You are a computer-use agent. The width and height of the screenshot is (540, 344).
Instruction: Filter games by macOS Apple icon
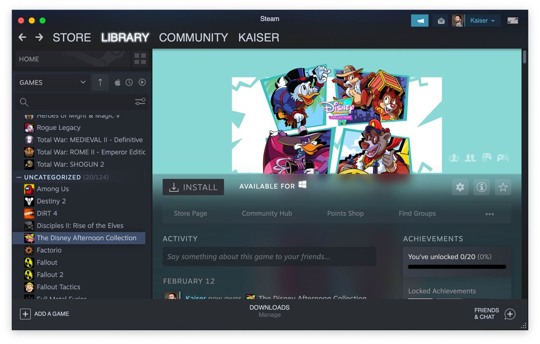pyautogui.click(x=117, y=83)
